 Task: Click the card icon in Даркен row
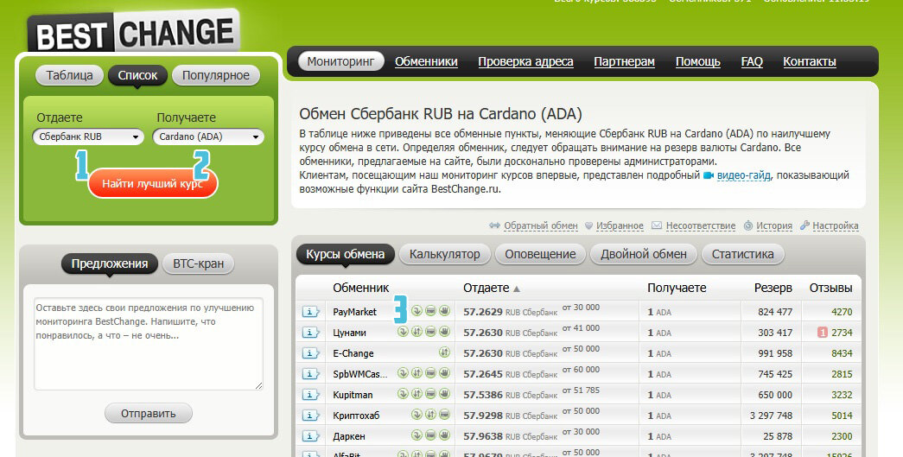point(430,435)
